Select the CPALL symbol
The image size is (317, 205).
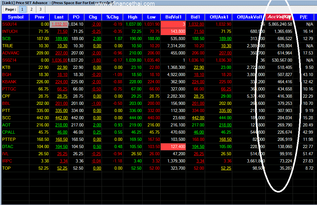[x=8, y=132]
